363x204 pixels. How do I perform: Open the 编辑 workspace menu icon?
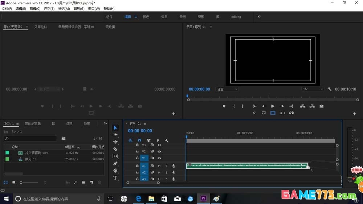(136, 17)
